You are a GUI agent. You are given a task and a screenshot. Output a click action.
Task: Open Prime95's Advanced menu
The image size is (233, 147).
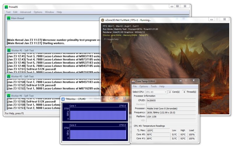25,12
